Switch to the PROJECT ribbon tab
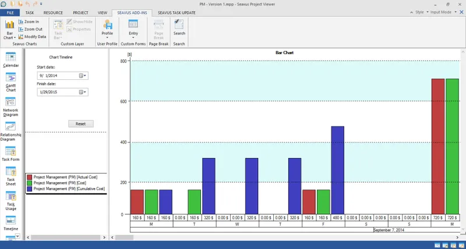The image size is (466, 249). 80,13
